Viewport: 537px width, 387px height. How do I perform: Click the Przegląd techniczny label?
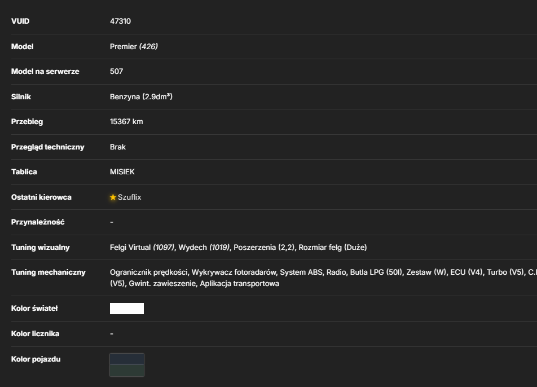pos(47,147)
